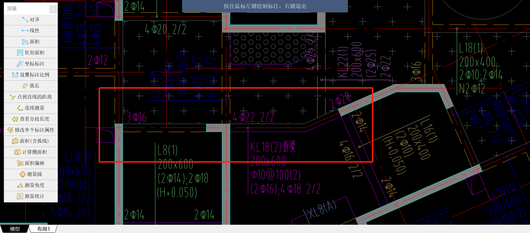Image resolution: width=530 pixels, height=233 pixels.
Task: Activate the 矩形面积 rectangle area tool
Action: pyautogui.click(x=31, y=53)
